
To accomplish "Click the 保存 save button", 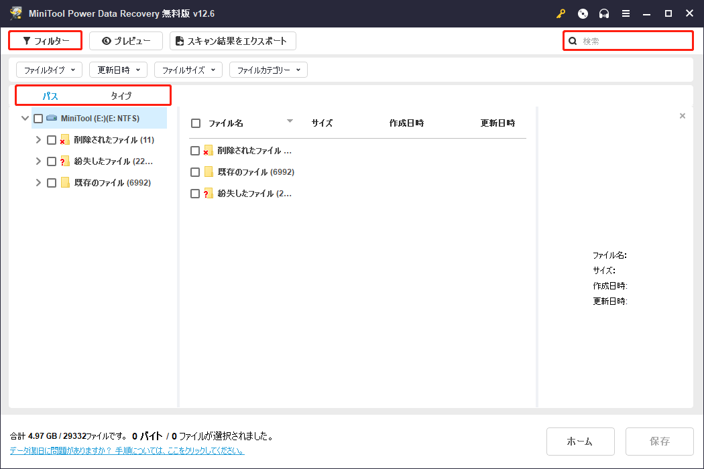I will point(660,441).
